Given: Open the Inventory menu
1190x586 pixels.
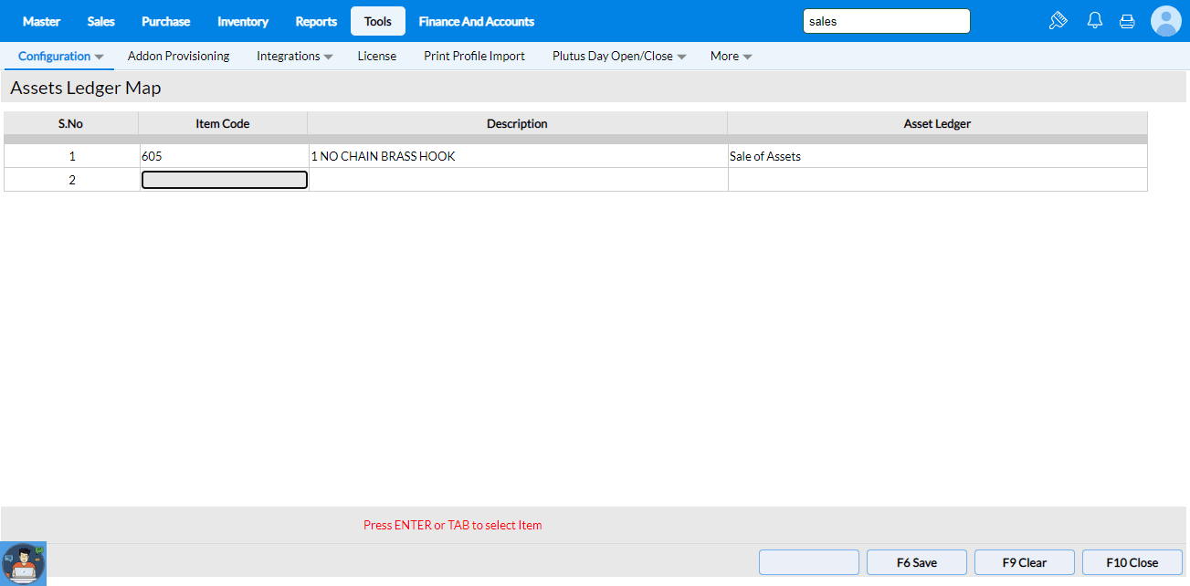Looking at the screenshot, I should [243, 21].
